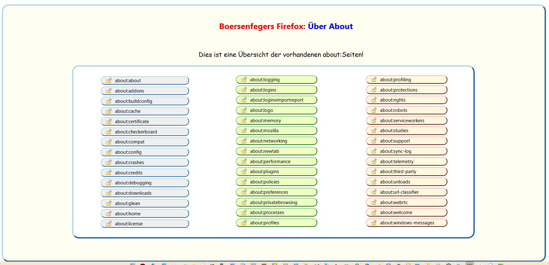Viewport: 549px width, 265px height.
Task: Open about:preferences button
Action: click(x=276, y=192)
